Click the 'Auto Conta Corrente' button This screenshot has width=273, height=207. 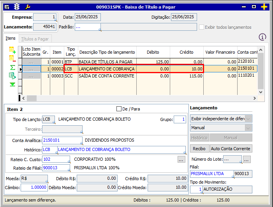tap(231, 149)
